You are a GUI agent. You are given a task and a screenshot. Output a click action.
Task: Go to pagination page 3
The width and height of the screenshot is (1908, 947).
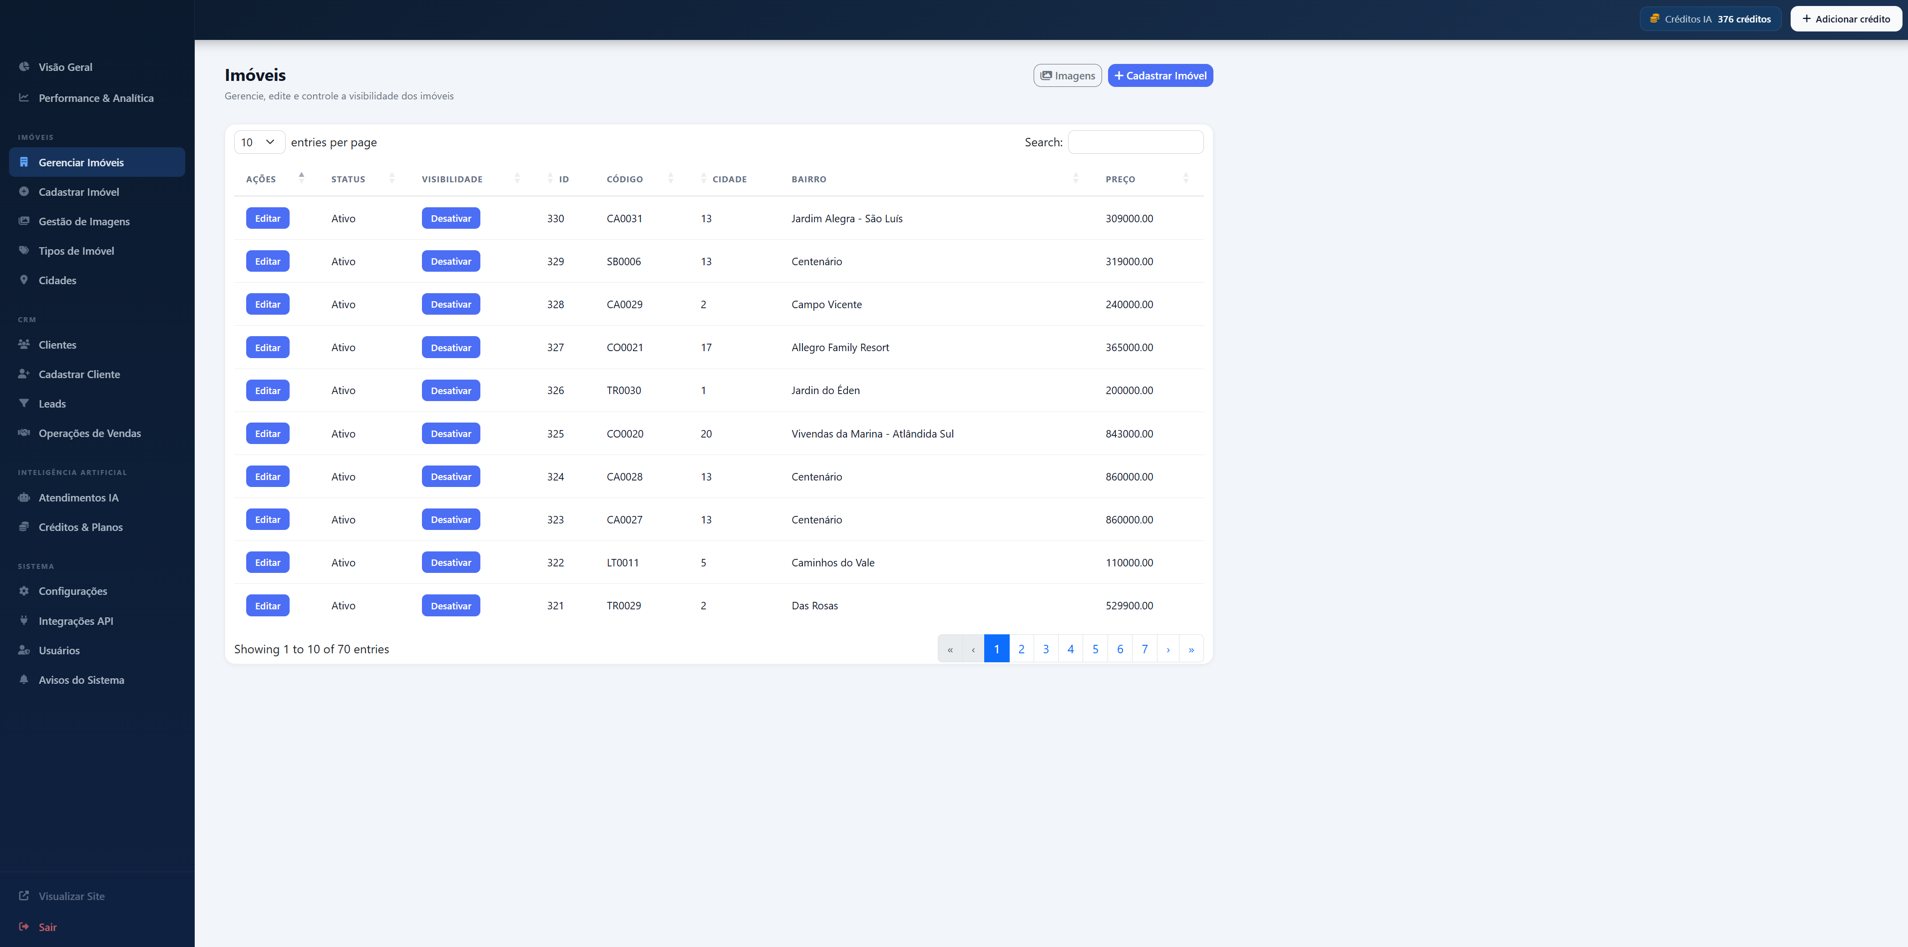[x=1045, y=649]
